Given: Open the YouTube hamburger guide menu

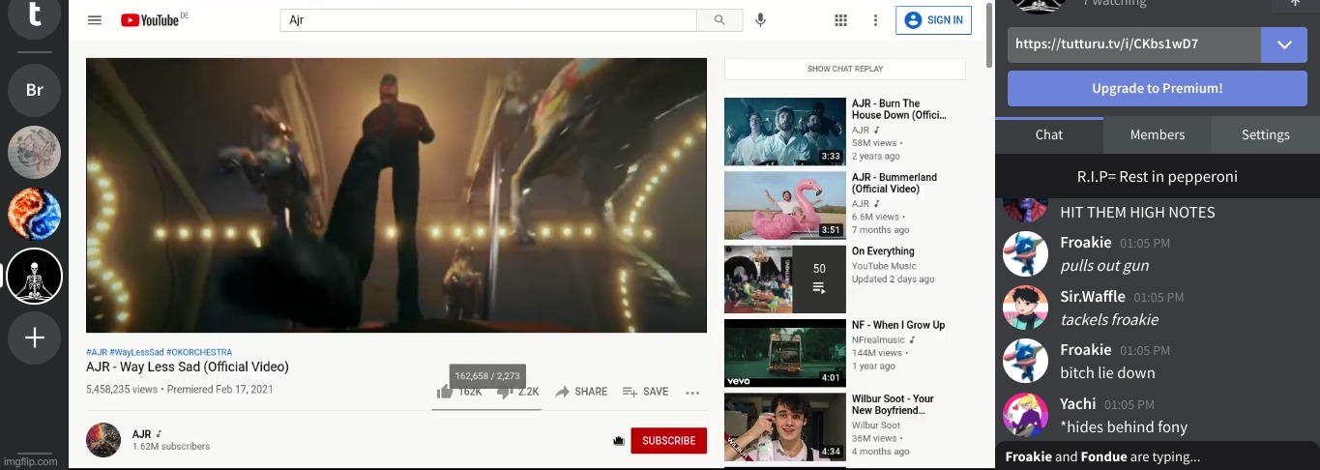Looking at the screenshot, I should pos(95,19).
